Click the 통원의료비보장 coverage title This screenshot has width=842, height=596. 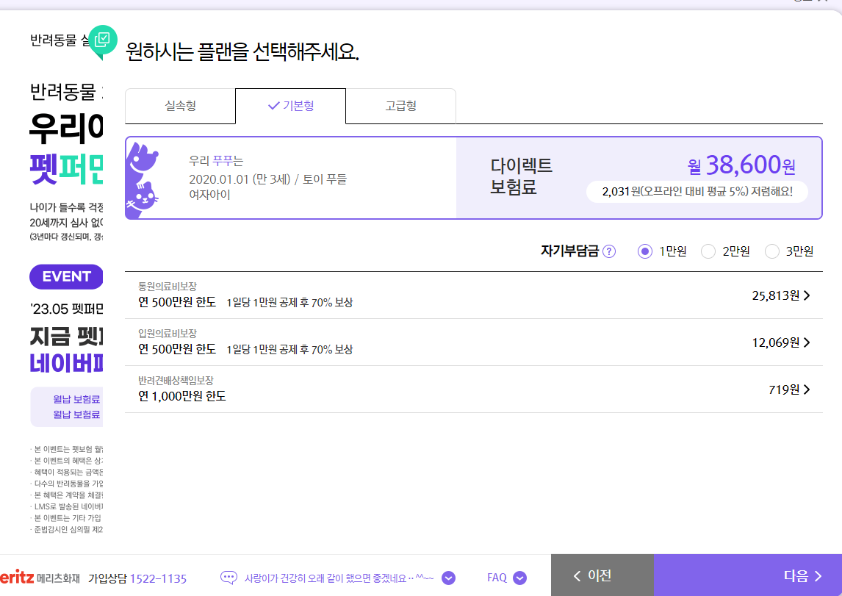[x=168, y=286]
